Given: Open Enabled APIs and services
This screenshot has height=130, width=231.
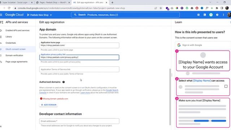Looking at the screenshot, I should pos(17,30).
